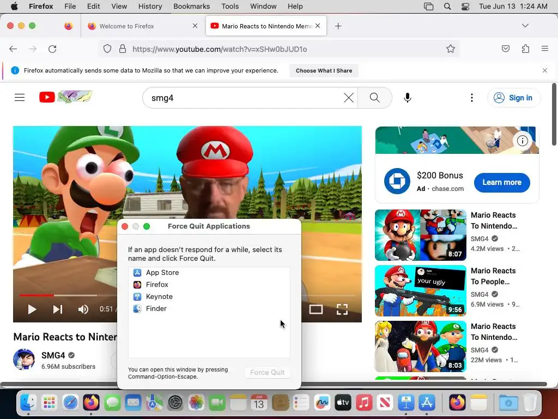
Task: Open Launchpad from the Dock
Action: click(49, 403)
